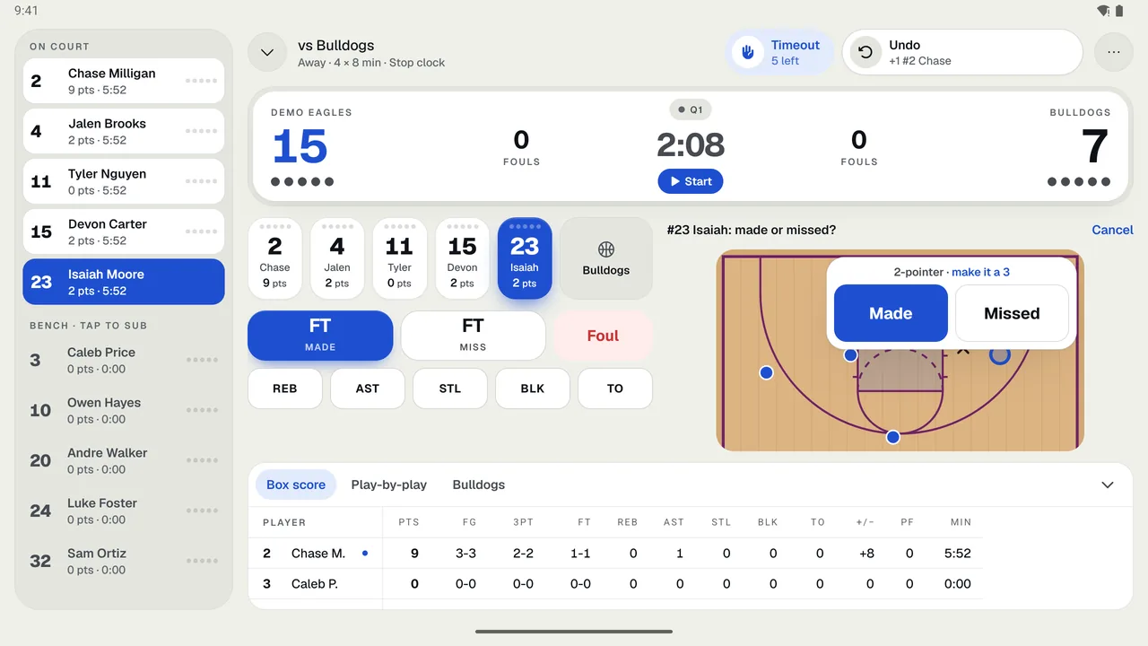Sub in Owen Hayes from bench
Viewport: 1148px width, 646px height.
(x=124, y=410)
